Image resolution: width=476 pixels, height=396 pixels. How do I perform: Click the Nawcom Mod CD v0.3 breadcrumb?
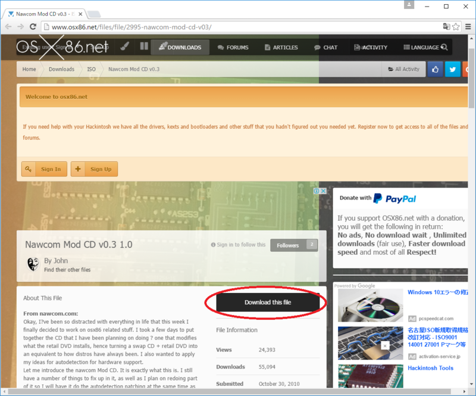click(x=134, y=69)
